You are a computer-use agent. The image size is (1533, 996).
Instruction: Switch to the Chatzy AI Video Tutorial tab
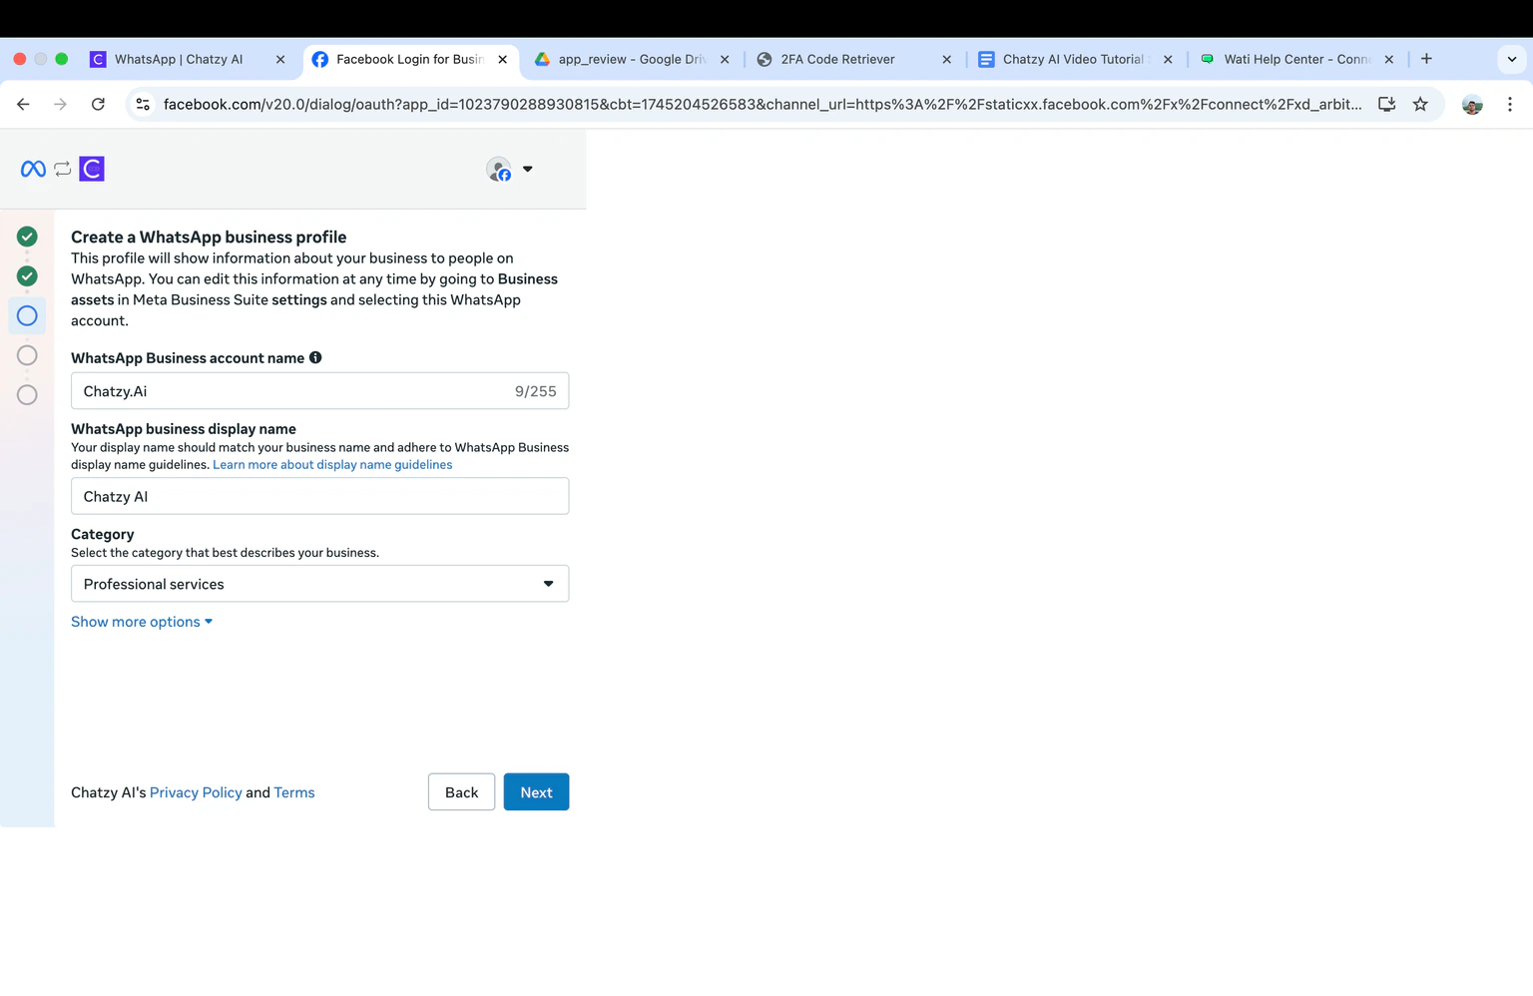(x=1073, y=60)
